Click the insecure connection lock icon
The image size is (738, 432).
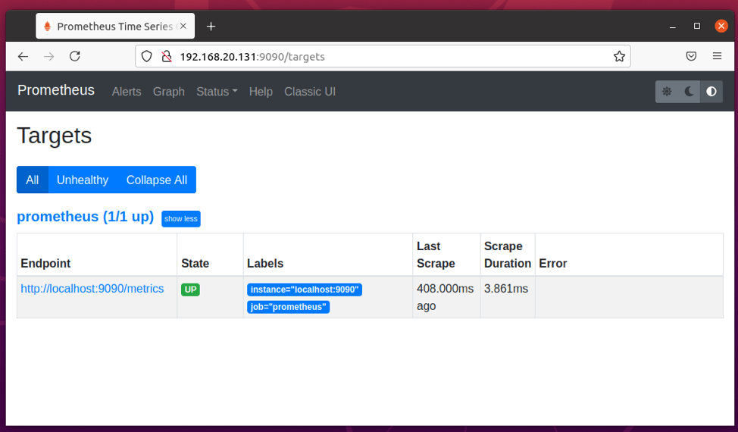point(167,57)
